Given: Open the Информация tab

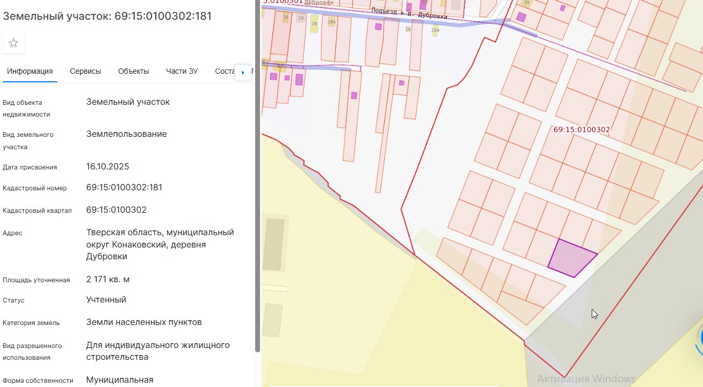Looking at the screenshot, I should coord(30,71).
